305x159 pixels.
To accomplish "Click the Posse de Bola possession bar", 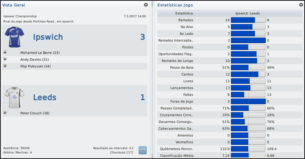I will point(248,67).
